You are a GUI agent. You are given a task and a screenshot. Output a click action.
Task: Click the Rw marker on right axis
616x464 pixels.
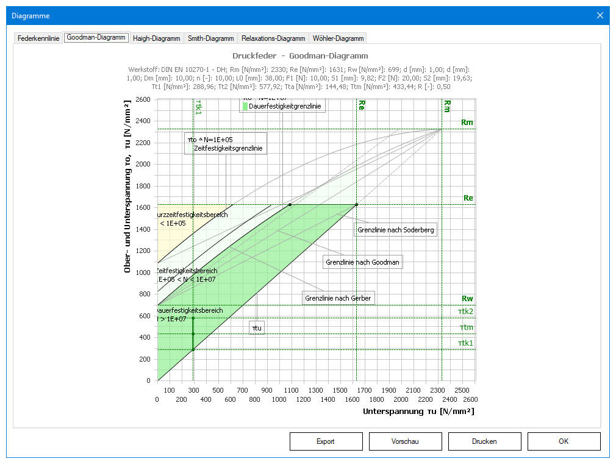(x=467, y=299)
